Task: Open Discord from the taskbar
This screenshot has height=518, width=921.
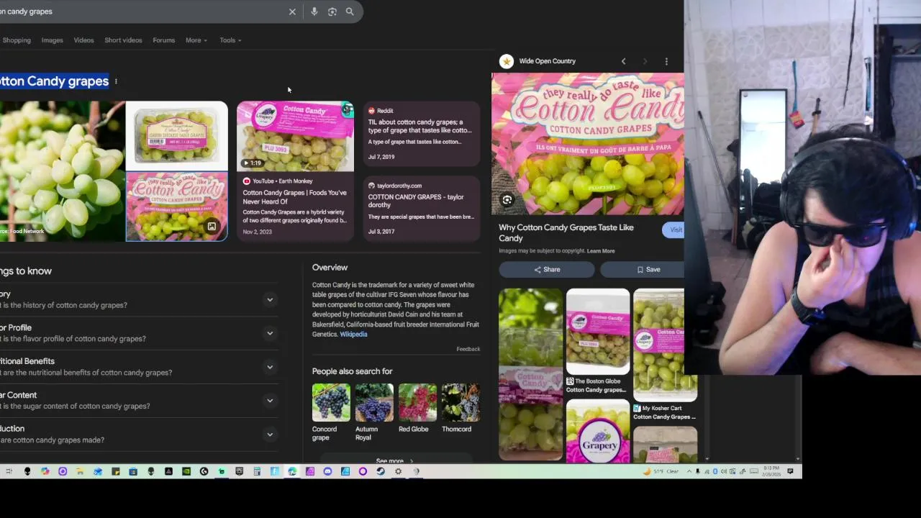Action: tap(327, 471)
